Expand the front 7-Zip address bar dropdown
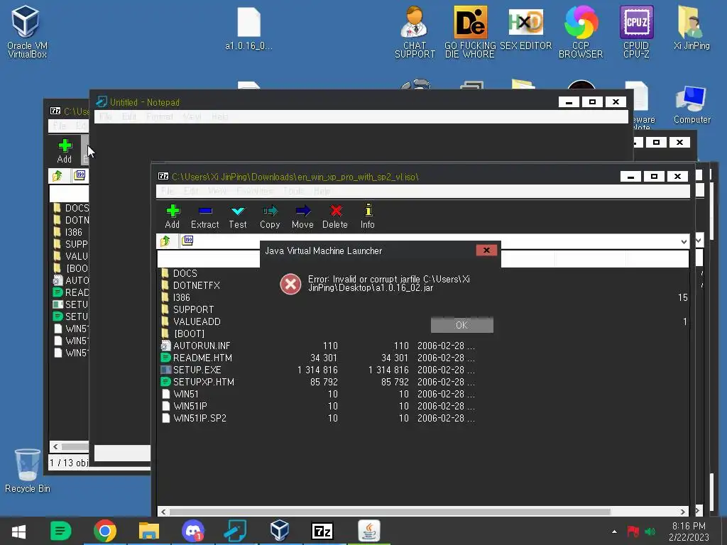 (x=684, y=241)
